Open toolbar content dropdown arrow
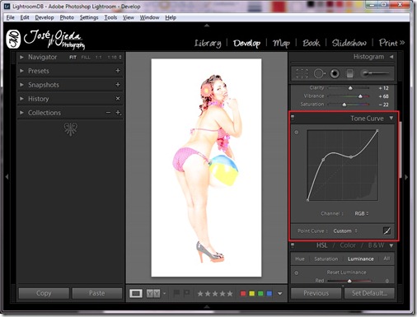Viewport: 417px width, 317px height. pyautogui.click(x=280, y=293)
